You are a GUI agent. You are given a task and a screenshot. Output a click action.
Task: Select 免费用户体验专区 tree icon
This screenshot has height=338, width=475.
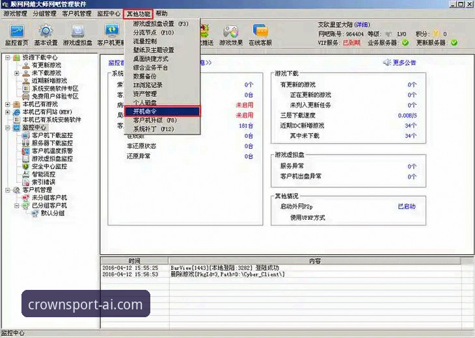coord(27,97)
